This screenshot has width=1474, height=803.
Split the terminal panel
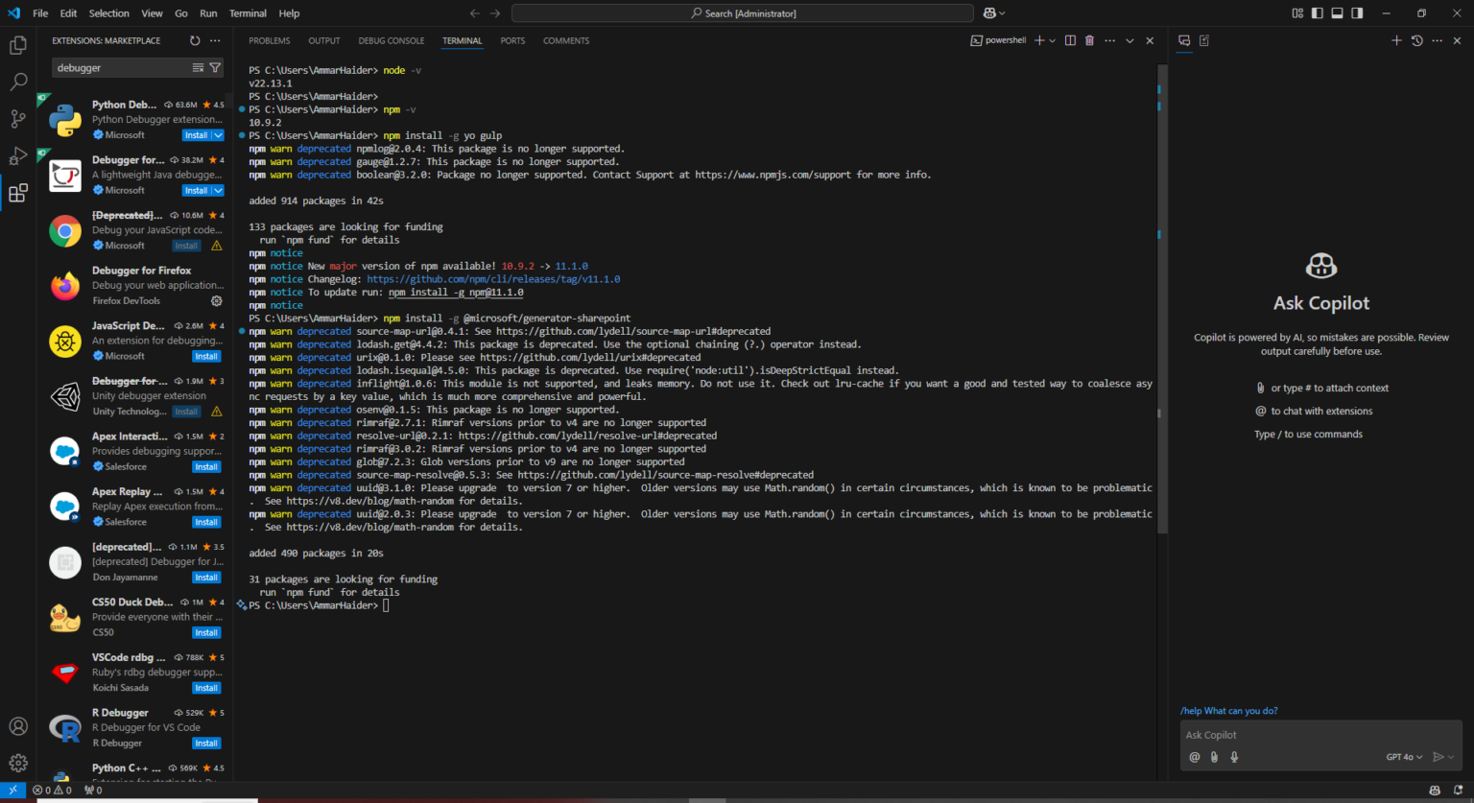pos(1070,40)
